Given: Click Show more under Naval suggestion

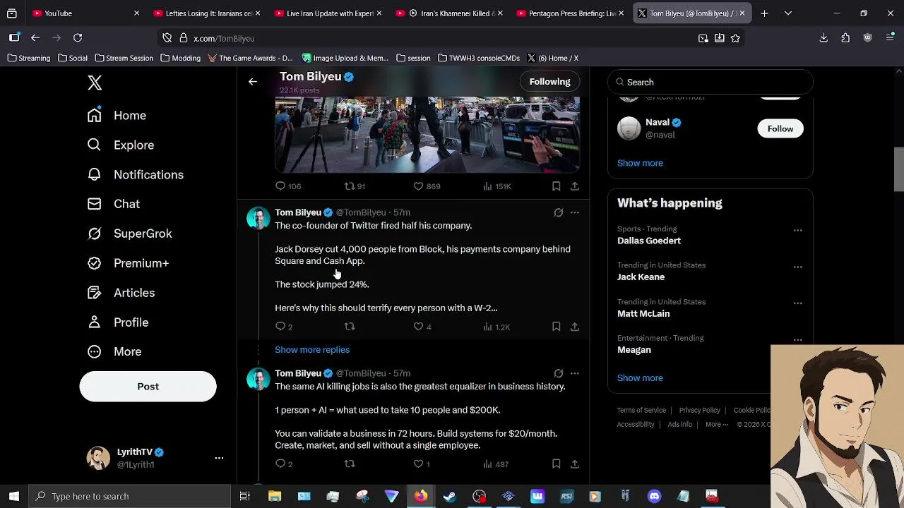Looking at the screenshot, I should click(x=640, y=163).
